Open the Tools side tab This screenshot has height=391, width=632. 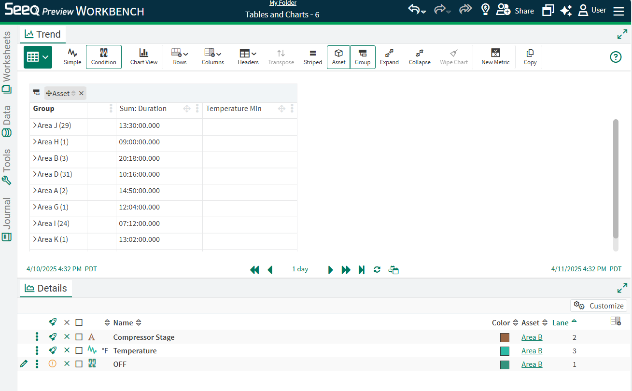[7, 167]
